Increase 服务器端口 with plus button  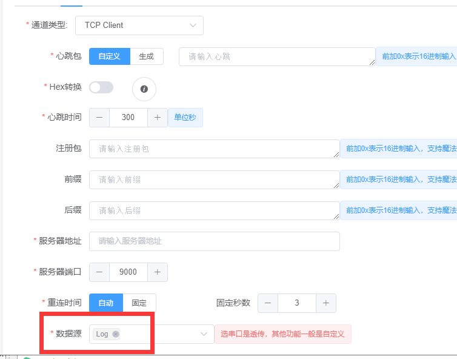click(157, 272)
